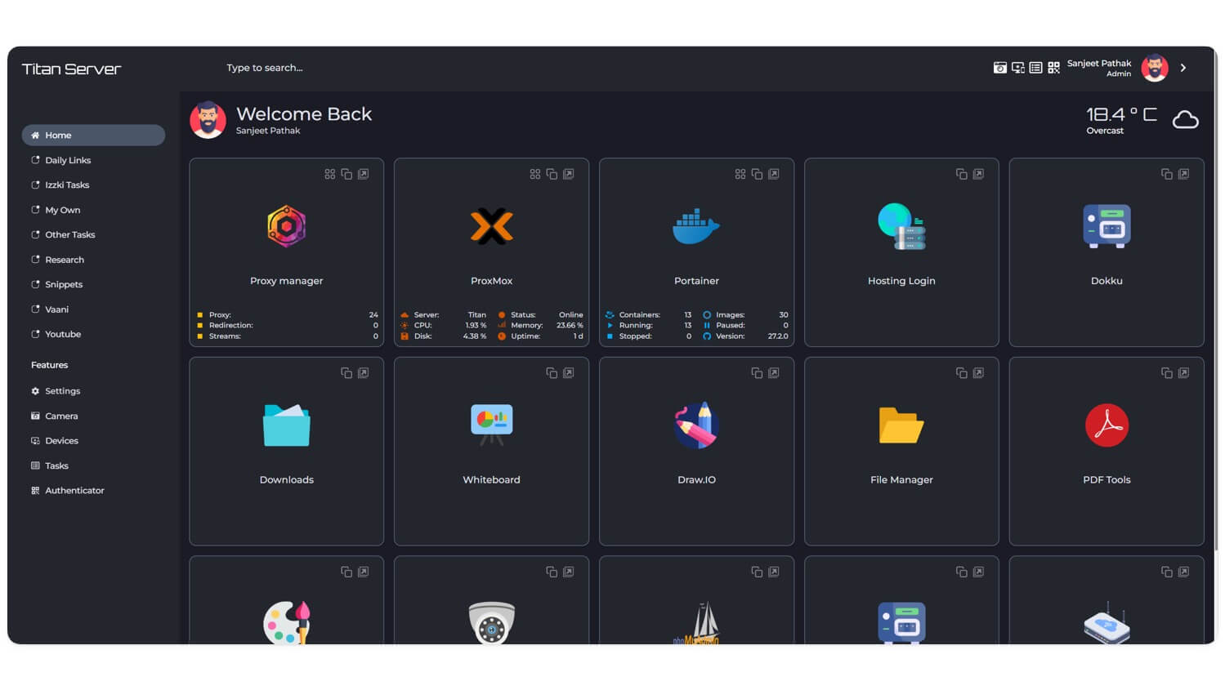Click the QR code icon in the top bar
This screenshot has width=1225, height=690.
1053,68
